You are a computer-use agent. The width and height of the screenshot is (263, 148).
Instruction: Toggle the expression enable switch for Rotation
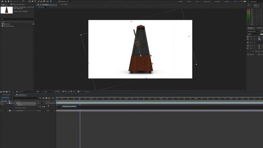pos(39,107)
